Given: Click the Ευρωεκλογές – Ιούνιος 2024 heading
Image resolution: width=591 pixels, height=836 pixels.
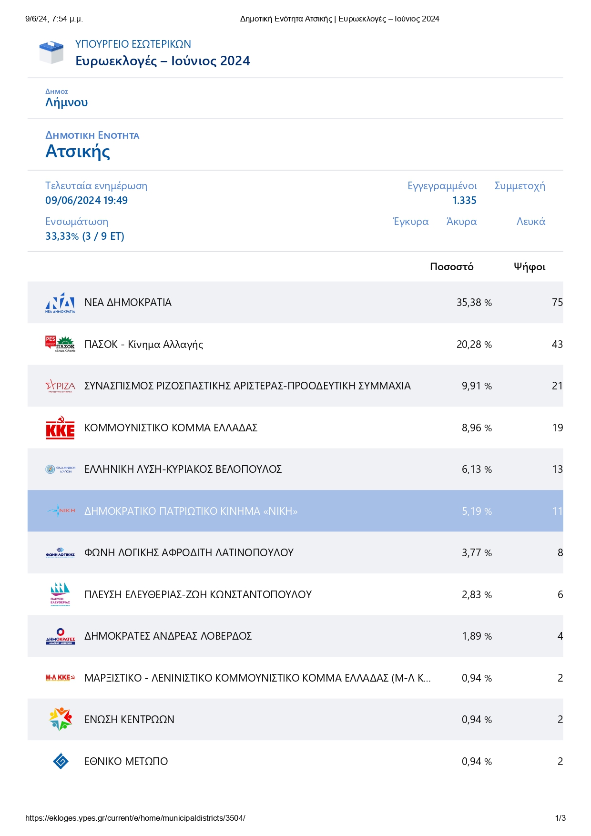Looking at the screenshot, I should click(163, 61).
